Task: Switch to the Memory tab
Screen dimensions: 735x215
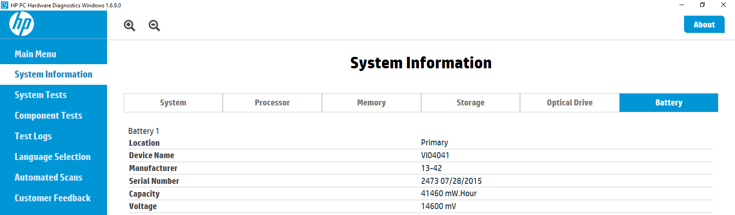Action: pos(372,103)
